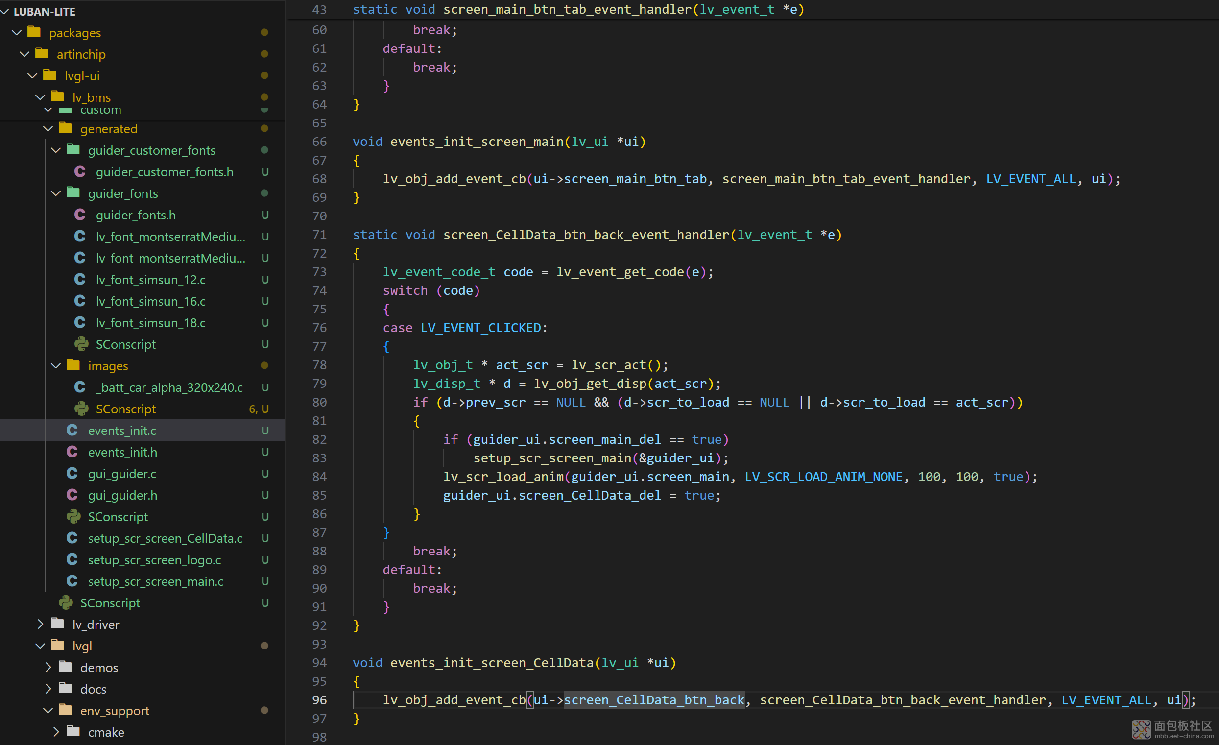The height and width of the screenshot is (745, 1219).
Task: Open guider_fonts.h file
Action: (136, 215)
